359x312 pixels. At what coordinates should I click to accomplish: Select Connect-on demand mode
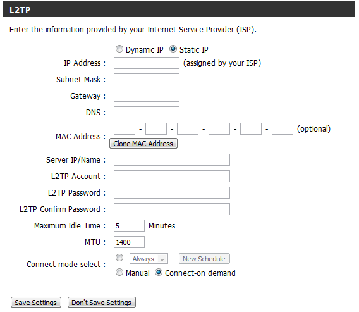[159, 273]
